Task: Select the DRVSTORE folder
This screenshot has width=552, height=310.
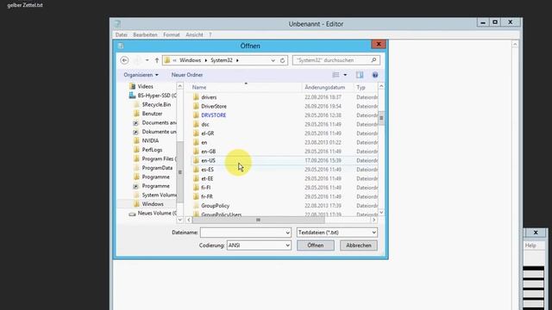Action: click(x=214, y=115)
